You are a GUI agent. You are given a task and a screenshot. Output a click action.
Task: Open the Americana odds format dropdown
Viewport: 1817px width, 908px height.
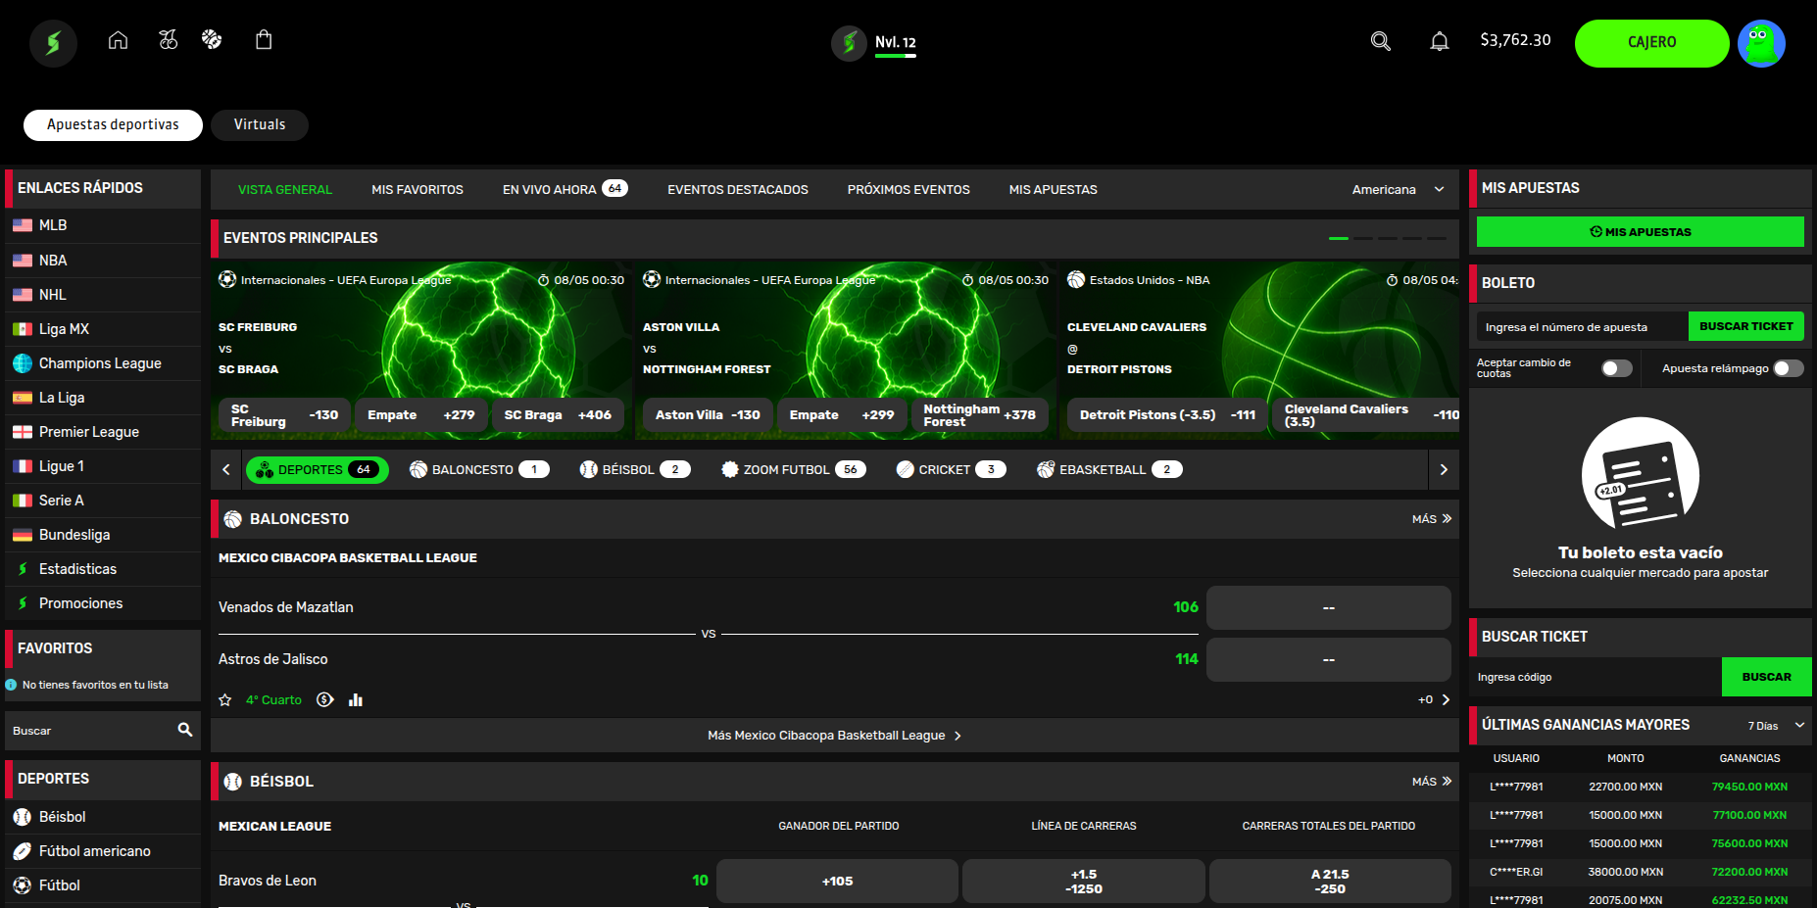point(1398,189)
